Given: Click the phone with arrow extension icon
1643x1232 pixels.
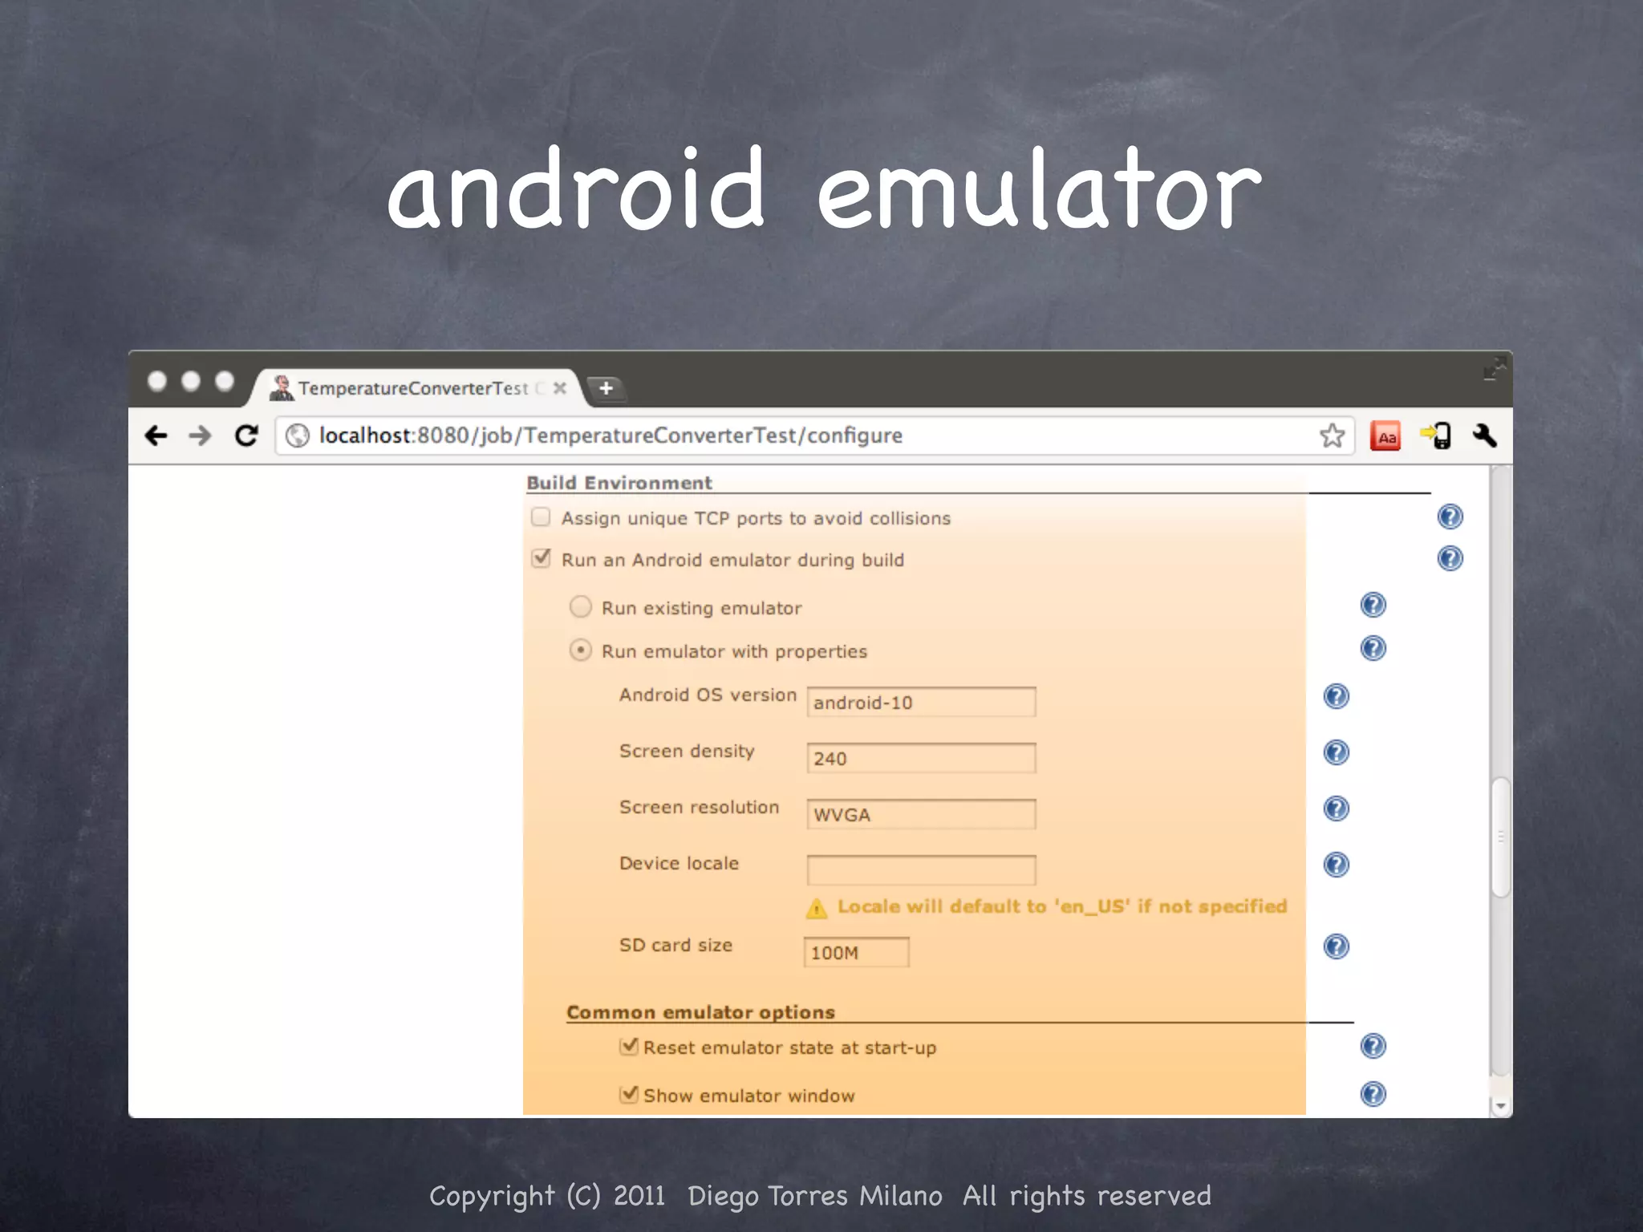Looking at the screenshot, I should [x=1436, y=436].
